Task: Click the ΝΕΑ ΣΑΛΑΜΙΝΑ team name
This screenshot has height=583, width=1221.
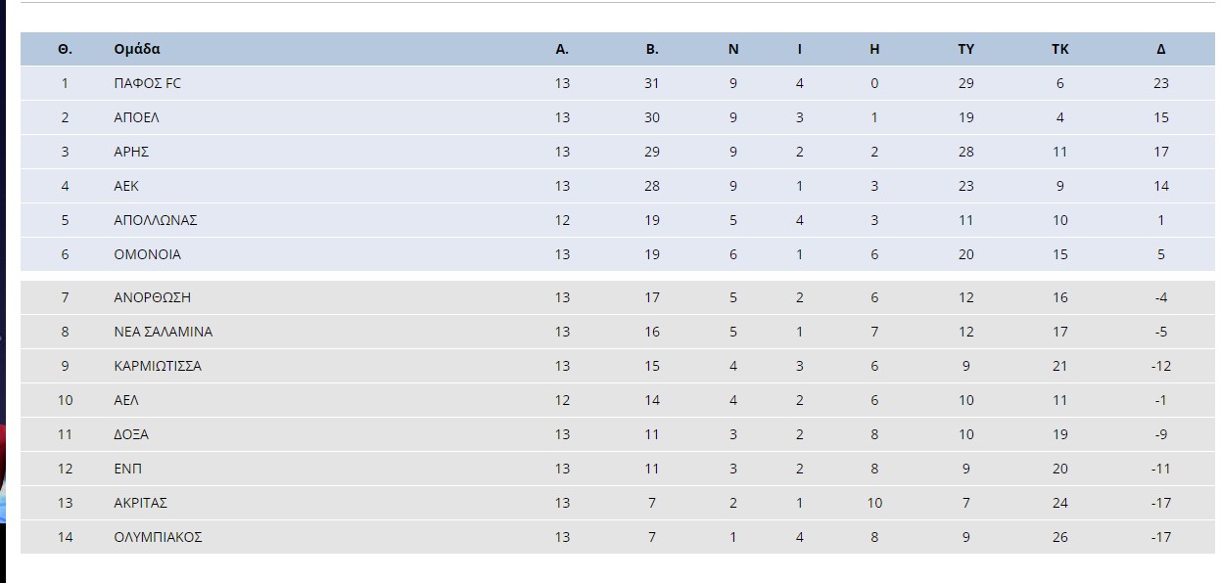Action: click(163, 332)
